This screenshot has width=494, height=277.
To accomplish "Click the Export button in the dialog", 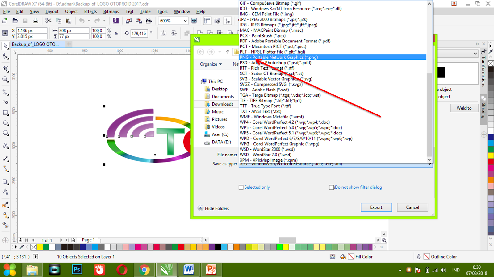I will pyautogui.click(x=376, y=207).
